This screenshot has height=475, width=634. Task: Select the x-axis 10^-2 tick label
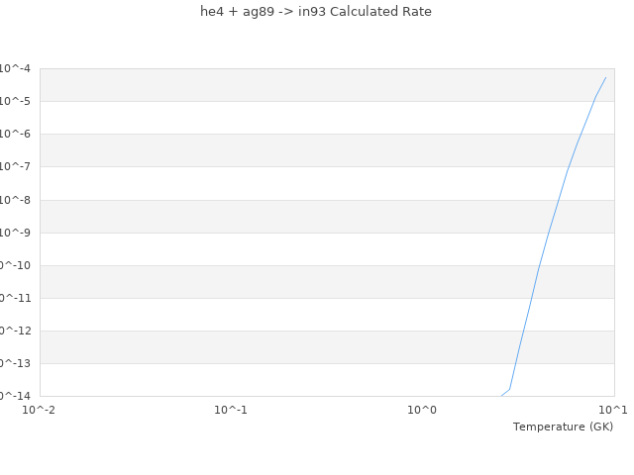(40, 410)
